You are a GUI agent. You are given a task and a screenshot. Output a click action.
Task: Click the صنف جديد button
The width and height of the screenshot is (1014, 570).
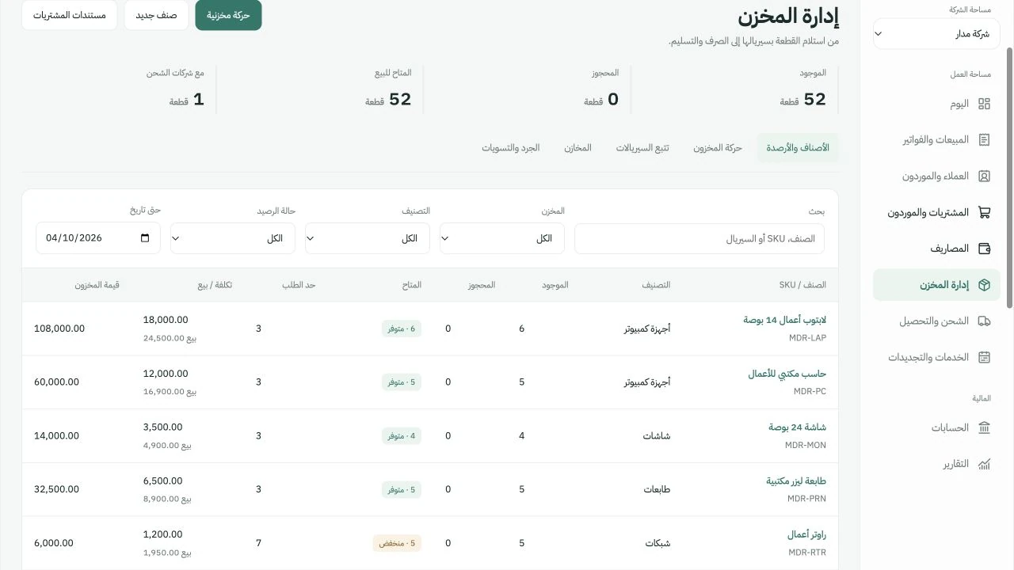[x=156, y=15]
